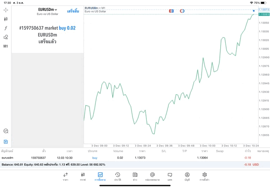Click the 1.13073 price label on axis

(x=264, y=10)
